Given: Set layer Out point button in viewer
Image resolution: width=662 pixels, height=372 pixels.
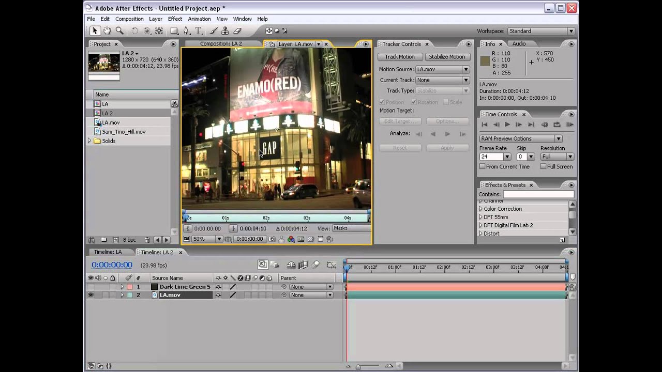Looking at the screenshot, I should click(234, 228).
